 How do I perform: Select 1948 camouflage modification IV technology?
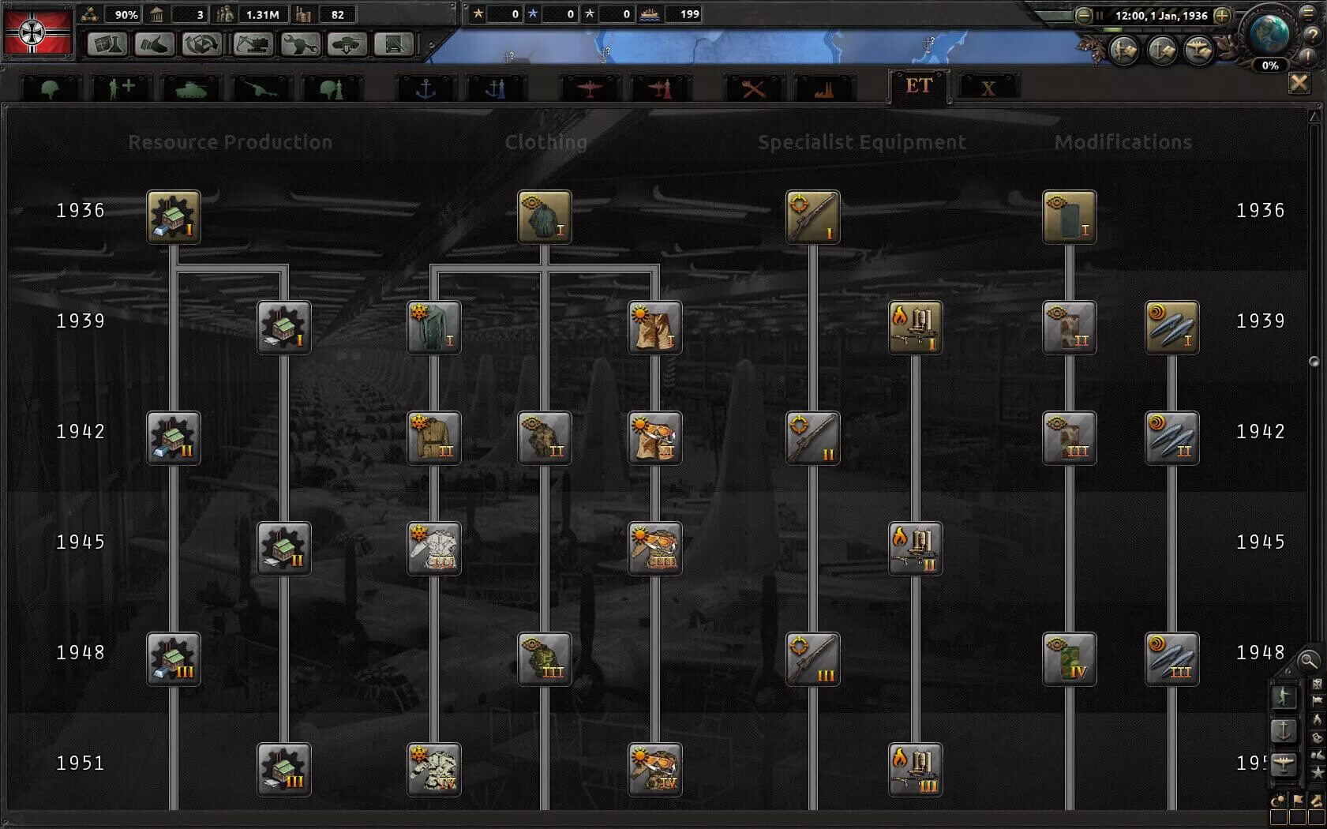point(1070,658)
